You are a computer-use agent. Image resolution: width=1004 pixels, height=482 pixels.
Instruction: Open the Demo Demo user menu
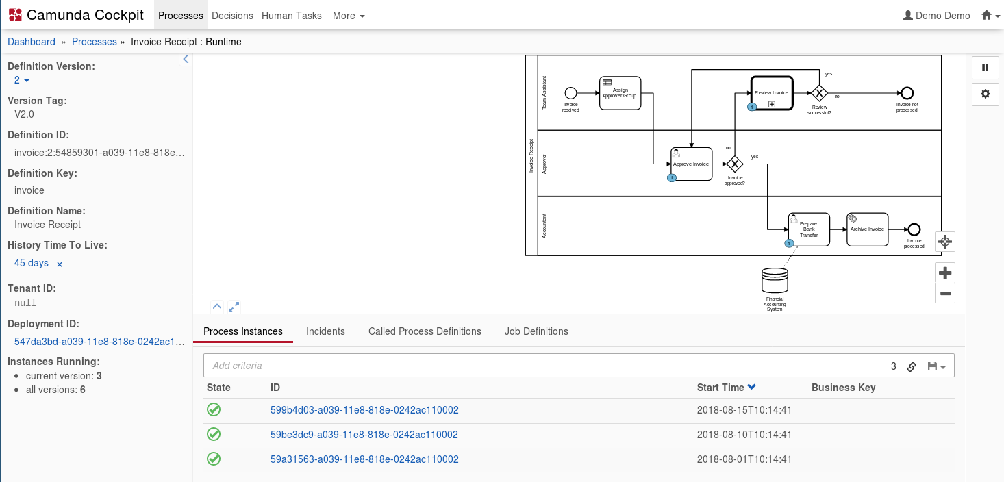tap(937, 15)
